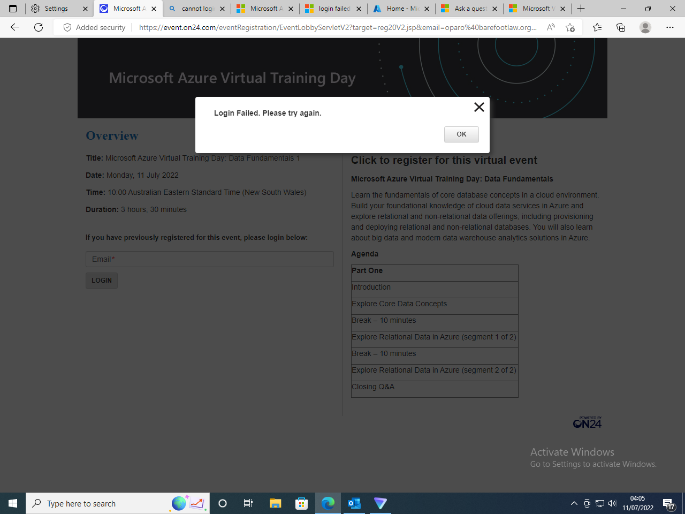
Task: Open Read aloud from the address bar
Action: coord(551,27)
